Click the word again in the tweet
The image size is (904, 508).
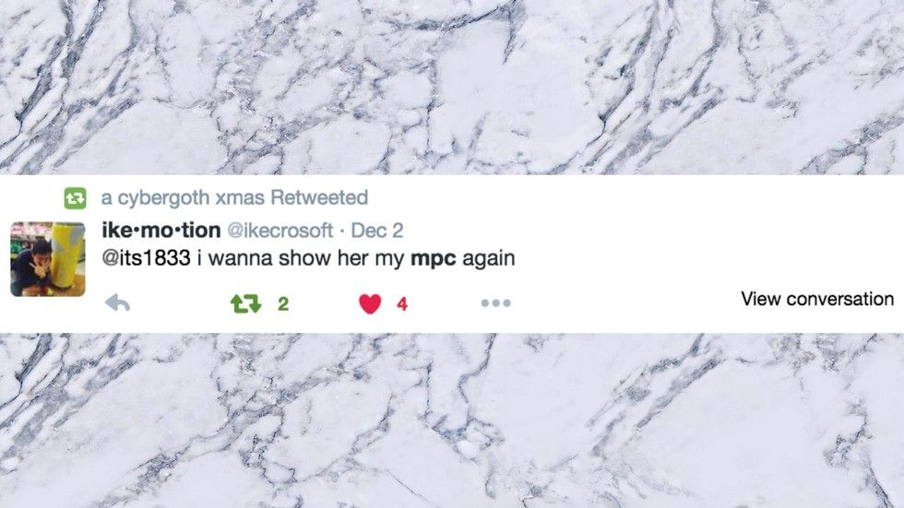point(488,258)
